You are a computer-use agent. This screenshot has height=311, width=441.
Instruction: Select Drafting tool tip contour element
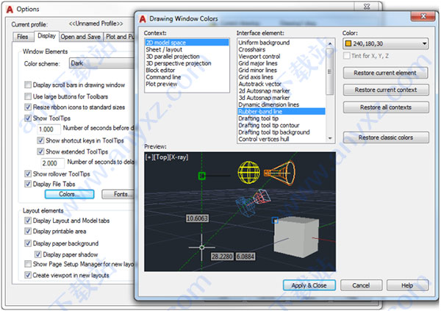coord(282,125)
